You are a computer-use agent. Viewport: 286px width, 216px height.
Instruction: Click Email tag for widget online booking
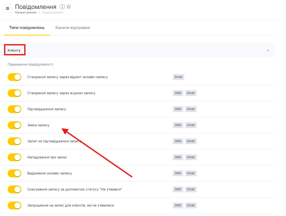(178, 77)
